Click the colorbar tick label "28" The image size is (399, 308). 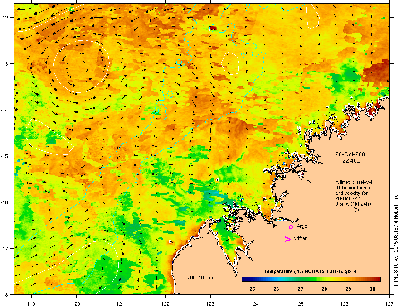(x=324, y=289)
